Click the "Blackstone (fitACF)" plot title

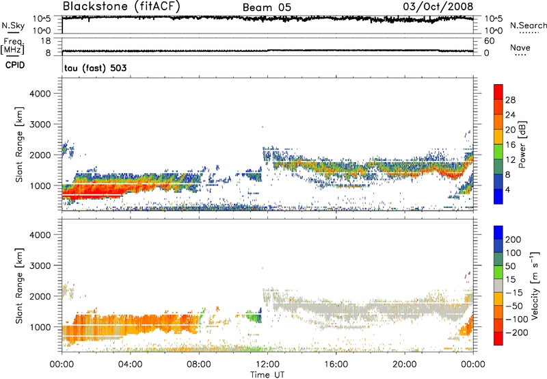[121, 6]
